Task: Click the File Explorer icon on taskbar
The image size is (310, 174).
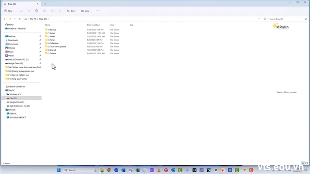Action: coord(102,170)
